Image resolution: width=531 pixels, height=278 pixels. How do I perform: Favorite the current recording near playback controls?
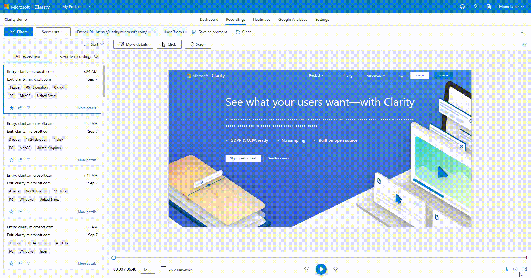(x=507, y=269)
